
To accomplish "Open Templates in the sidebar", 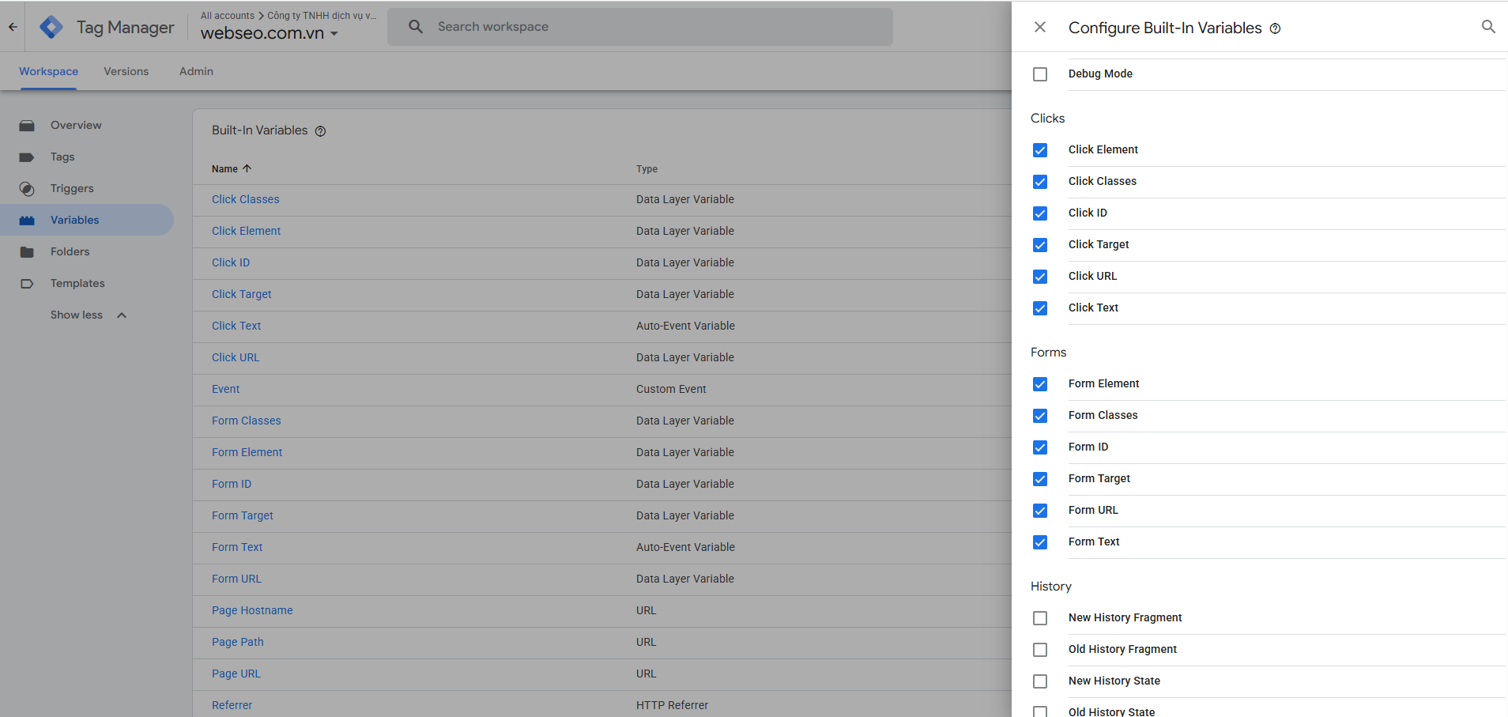I will [77, 283].
